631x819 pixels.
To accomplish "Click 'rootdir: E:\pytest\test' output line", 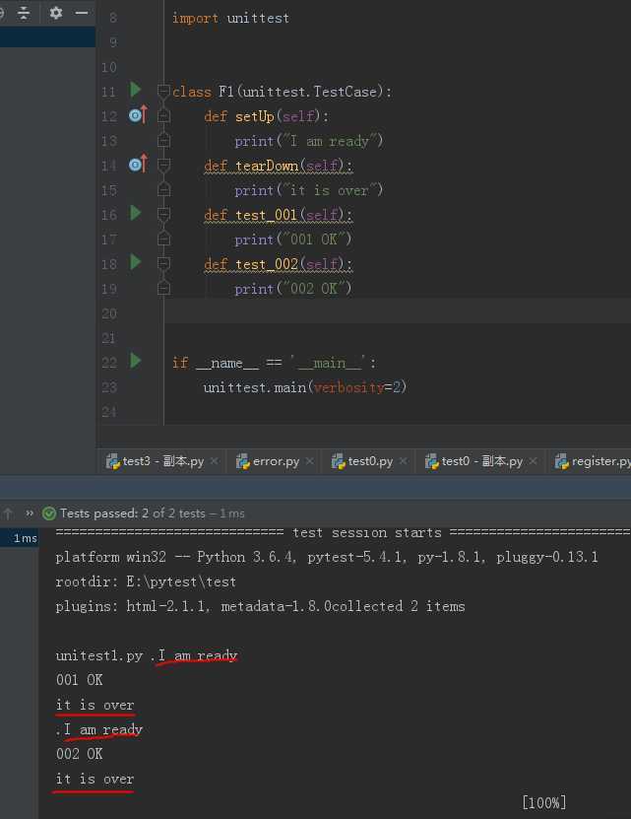I will 146,581.
